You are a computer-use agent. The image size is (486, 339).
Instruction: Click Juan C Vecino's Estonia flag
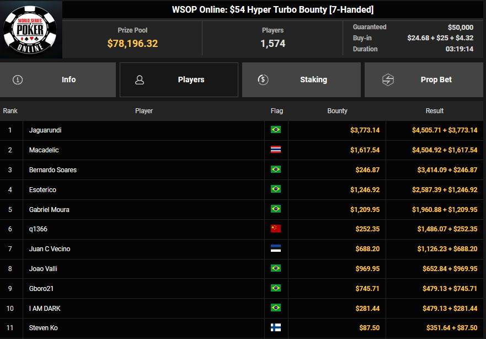[276, 249]
